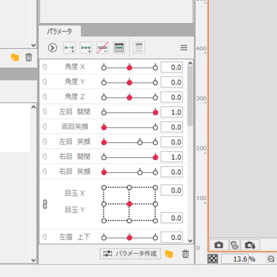
Task: Click the 角度 X slider red handle
Action: (129, 68)
